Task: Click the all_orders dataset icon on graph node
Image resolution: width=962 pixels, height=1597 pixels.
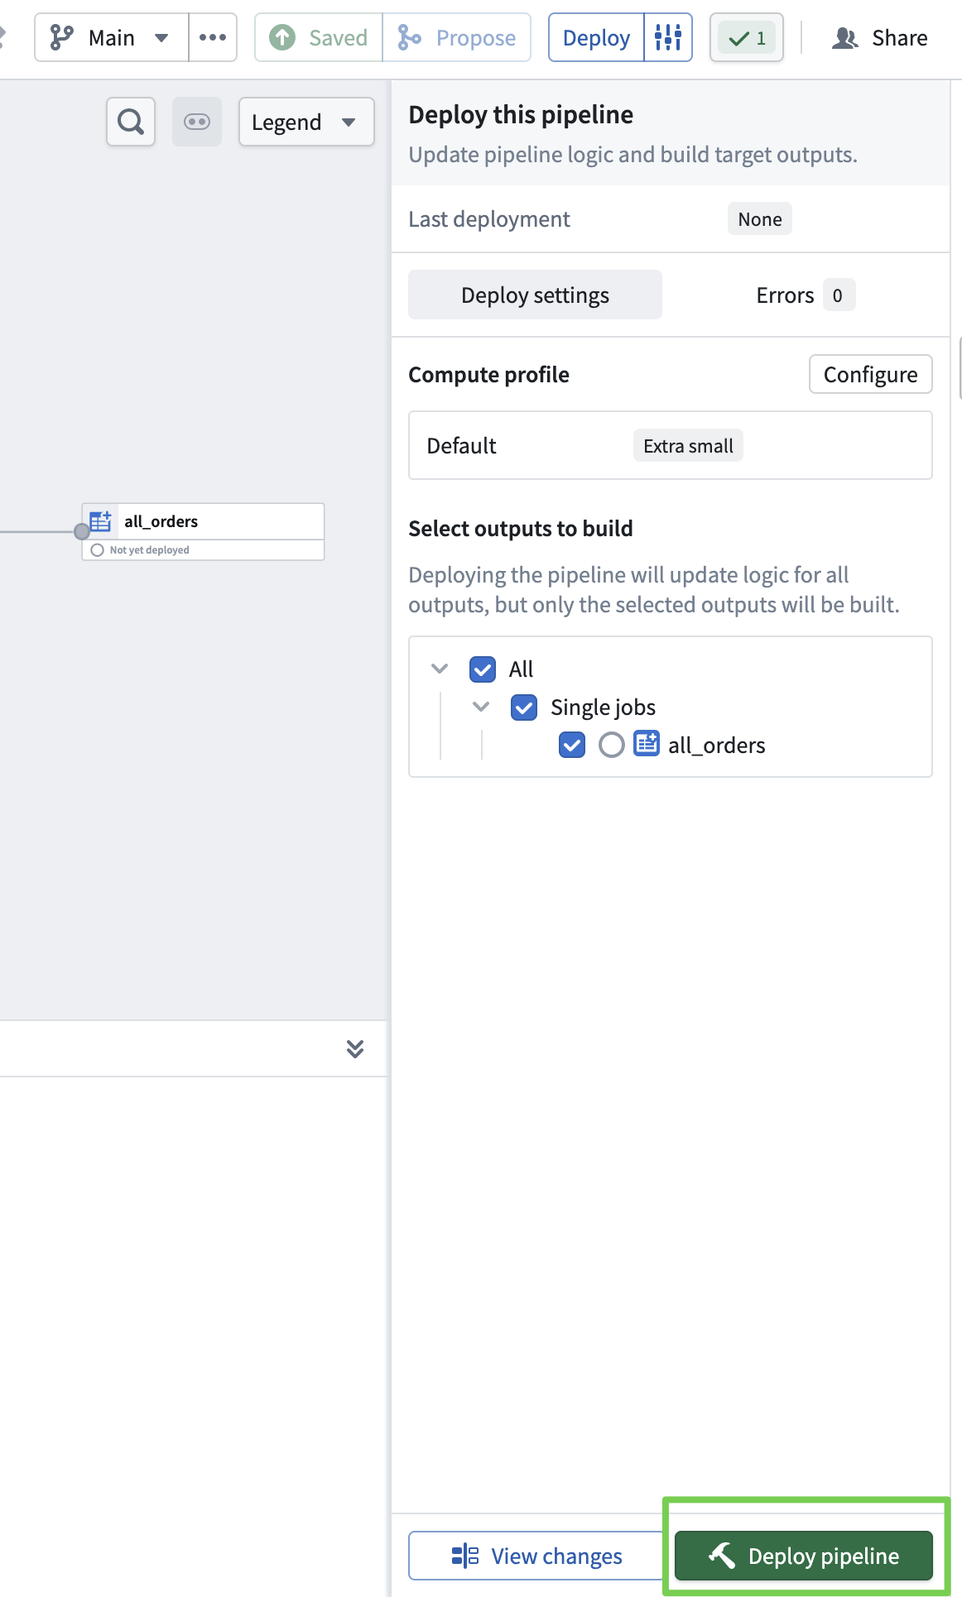Action: pyautogui.click(x=100, y=521)
